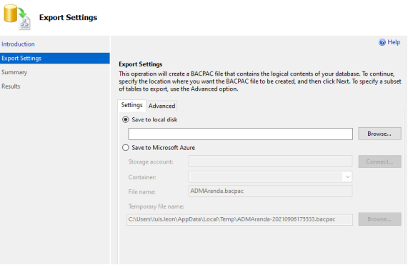Switch to the Advanced tab

[x=161, y=106]
